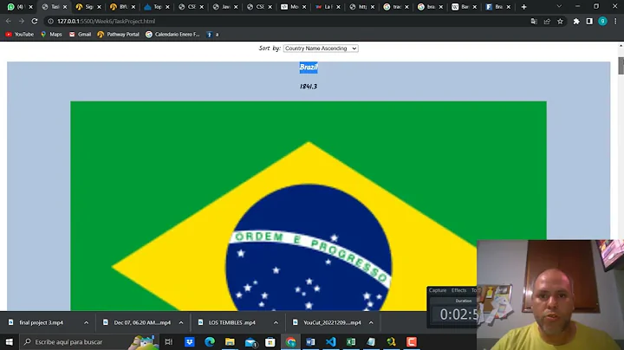The height and width of the screenshot is (350, 624).
Task: Expand options for 'final project 3.mp4' download
Action: coord(87,322)
